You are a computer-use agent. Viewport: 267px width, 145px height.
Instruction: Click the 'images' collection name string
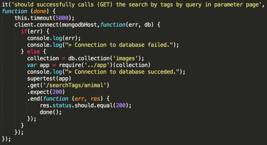(x=125, y=59)
